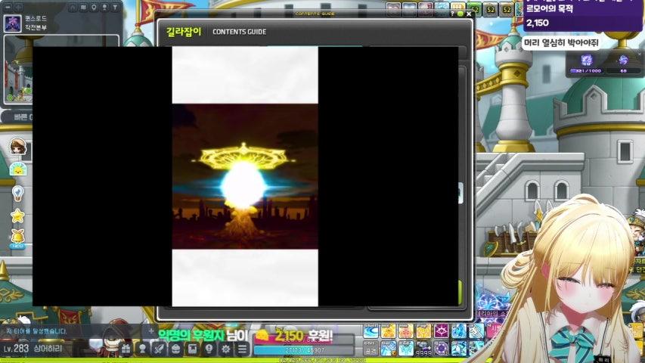Click the purple map region emblem icon

pyautogui.click(x=13, y=23)
